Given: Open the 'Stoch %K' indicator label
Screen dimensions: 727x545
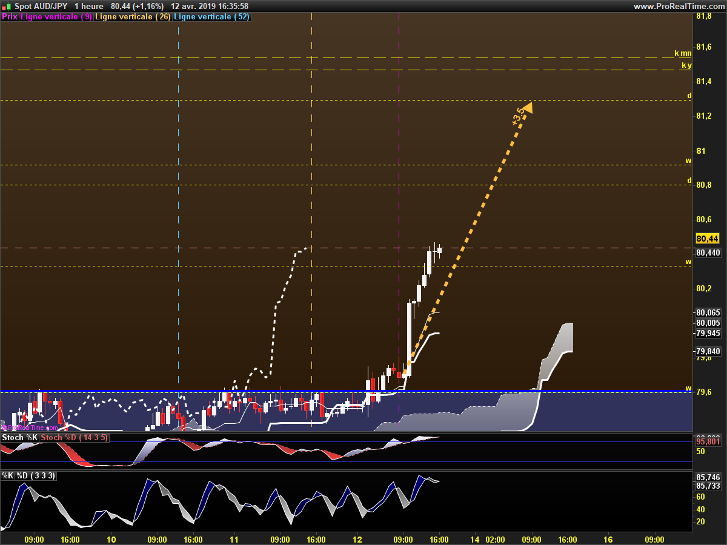Looking at the screenshot, I should pos(21,437).
